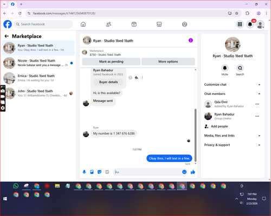Open Nicole - Studio 1bed 1bath conversation
This screenshot has height=216, width=271.
point(38,63)
